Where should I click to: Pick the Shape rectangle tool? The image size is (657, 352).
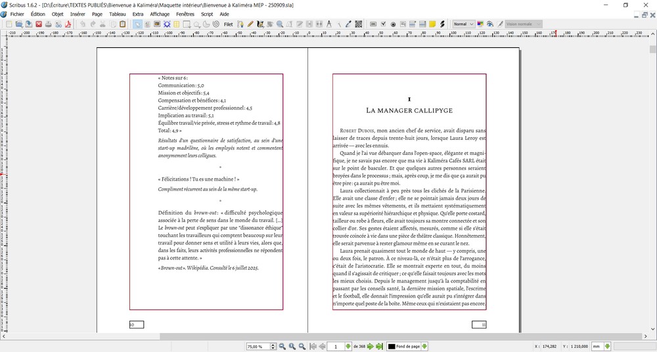click(186, 24)
